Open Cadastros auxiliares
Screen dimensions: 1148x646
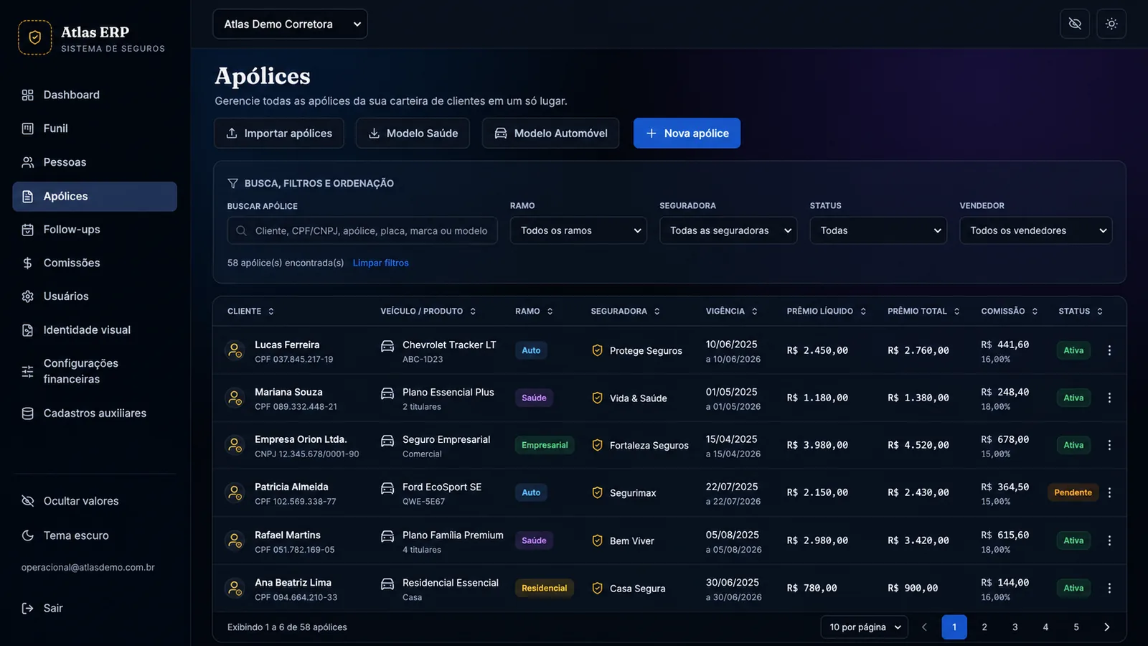[95, 413]
